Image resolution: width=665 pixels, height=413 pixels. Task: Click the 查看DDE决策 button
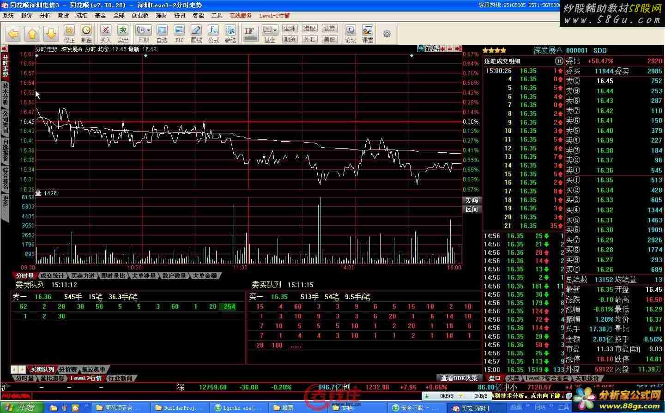(x=459, y=378)
